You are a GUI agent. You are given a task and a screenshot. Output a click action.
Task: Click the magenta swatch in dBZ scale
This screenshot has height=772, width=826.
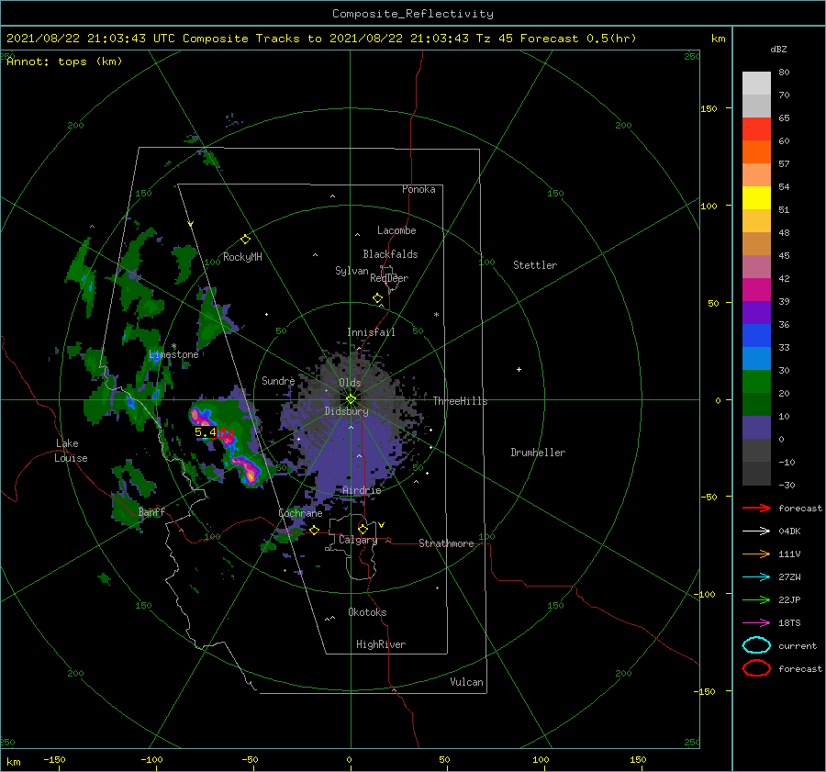(756, 290)
